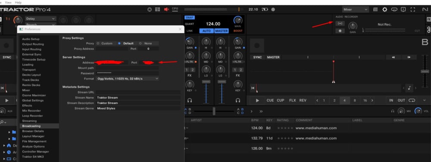The width and height of the screenshot is (431, 162).
Task: Open the alert message icon in header
Action: pos(403,9)
